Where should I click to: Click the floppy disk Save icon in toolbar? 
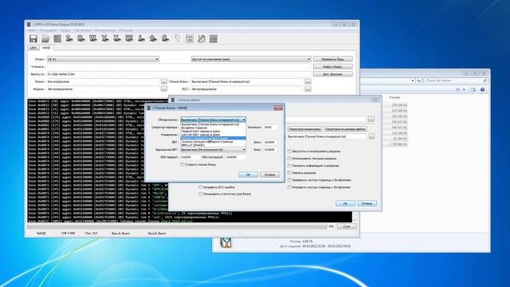tap(33, 39)
